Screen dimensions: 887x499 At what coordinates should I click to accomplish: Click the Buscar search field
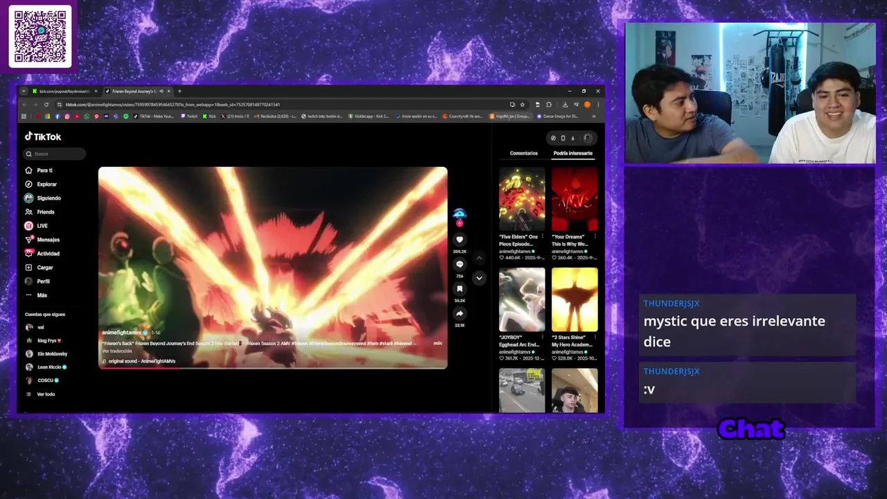pos(55,154)
